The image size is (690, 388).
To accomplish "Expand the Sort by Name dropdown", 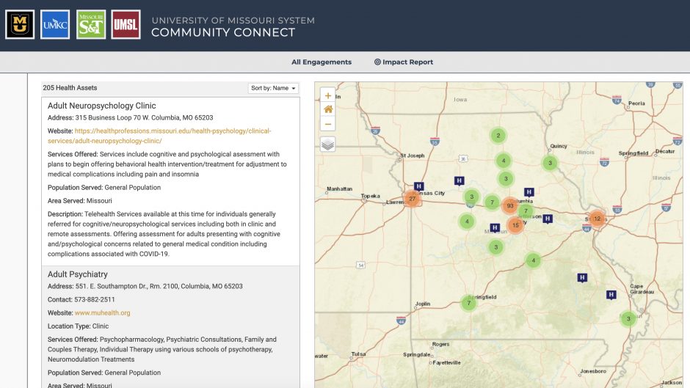I will 274,88.
